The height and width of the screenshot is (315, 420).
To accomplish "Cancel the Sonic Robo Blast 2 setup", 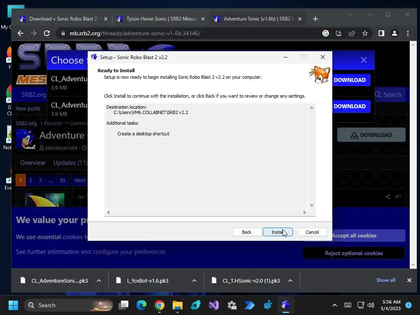I will 312,232.
